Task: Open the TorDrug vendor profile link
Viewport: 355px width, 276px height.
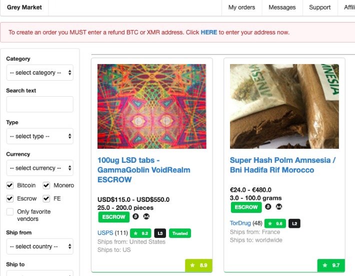Action: [240, 223]
